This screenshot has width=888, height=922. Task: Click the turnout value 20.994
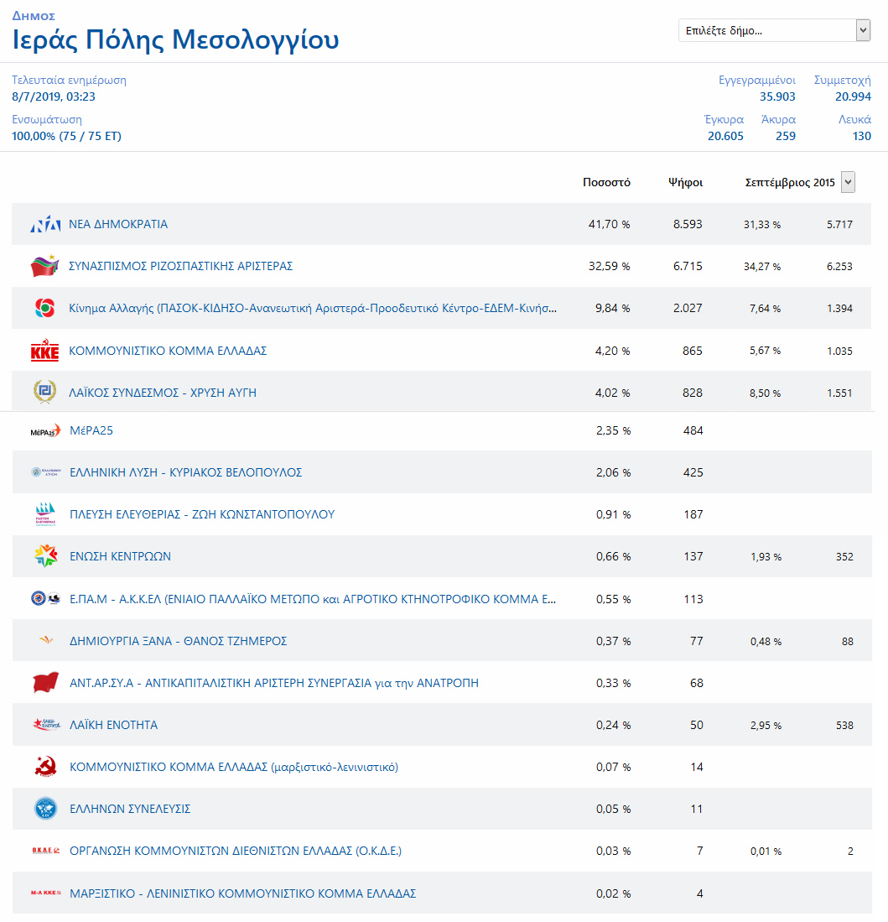coord(853,96)
